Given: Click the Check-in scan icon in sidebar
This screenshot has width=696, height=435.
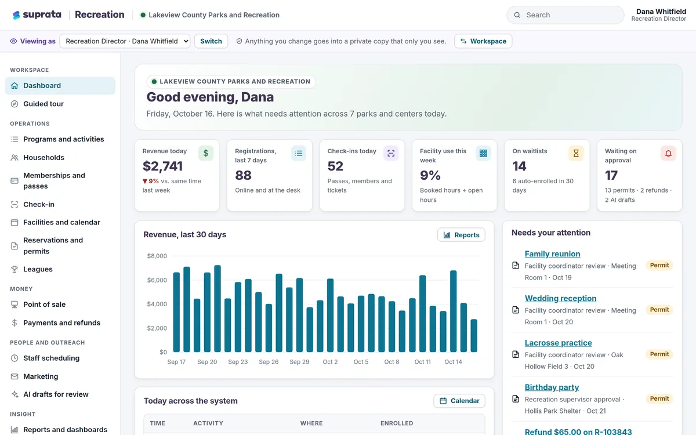Looking at the screenshot, I should coord(14,205).
